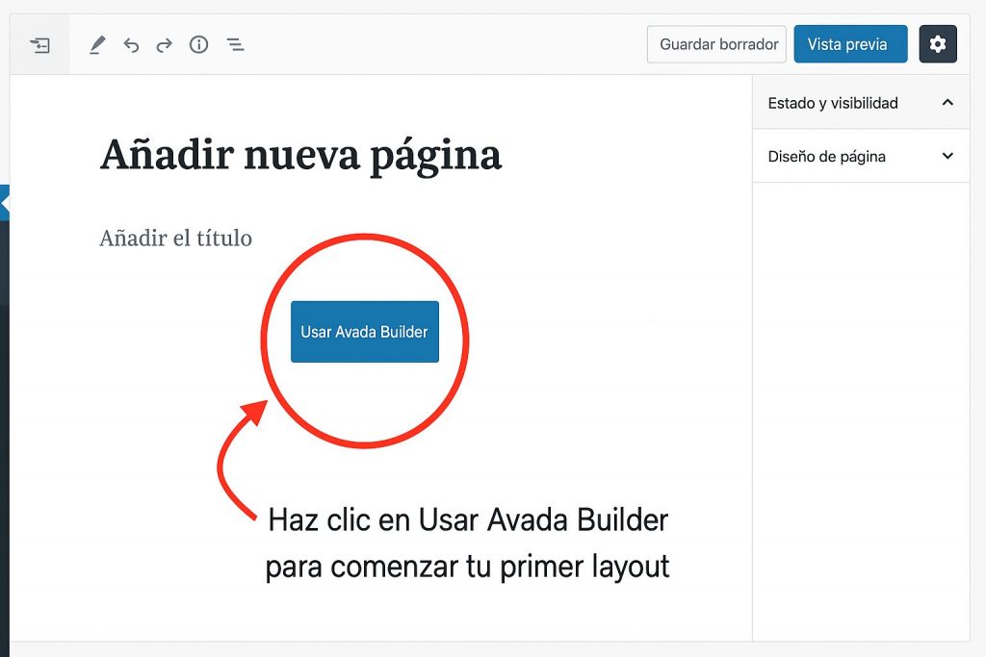Click the highlighted editor toggle icon top-left

[39, 44]
